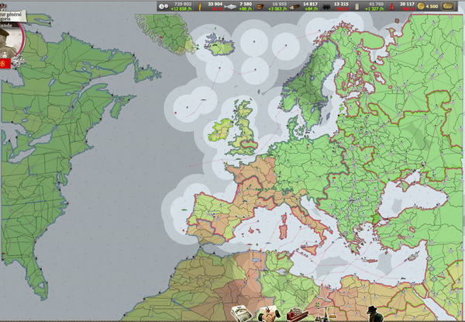Click the fish resource icon
465x322 pixels.
coord(230,6)
